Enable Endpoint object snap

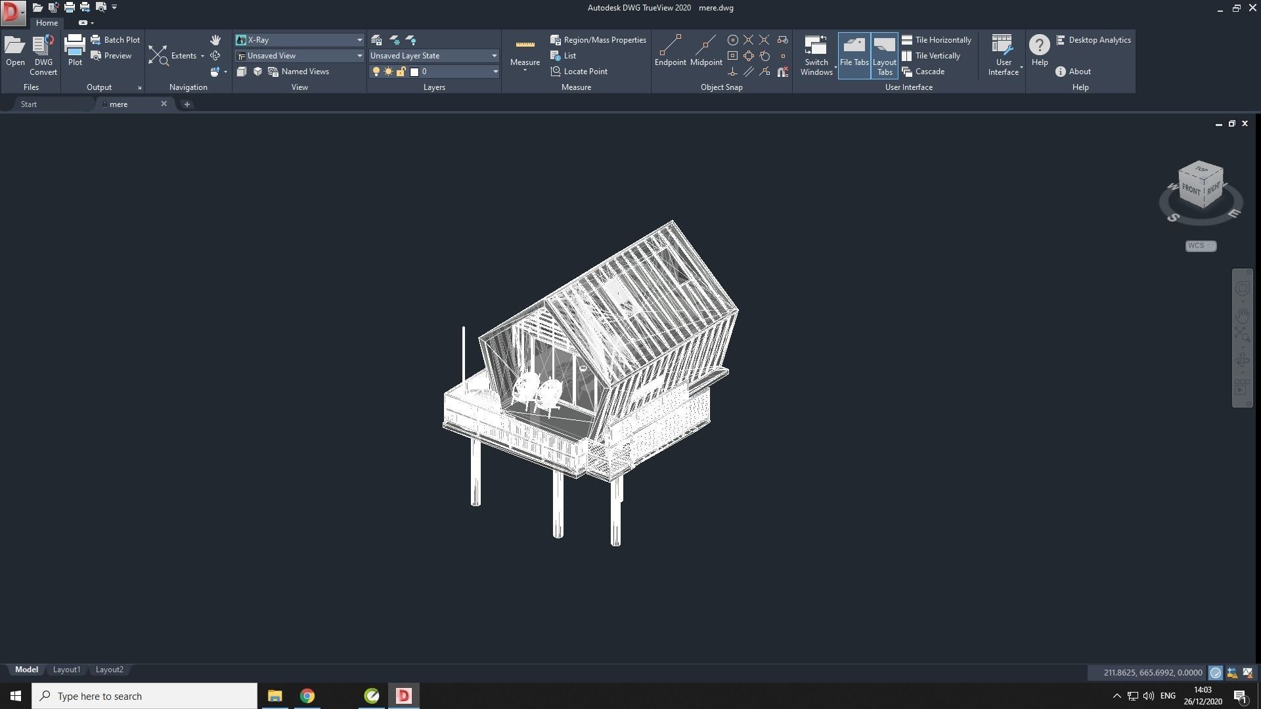click(x=670, y=47)
